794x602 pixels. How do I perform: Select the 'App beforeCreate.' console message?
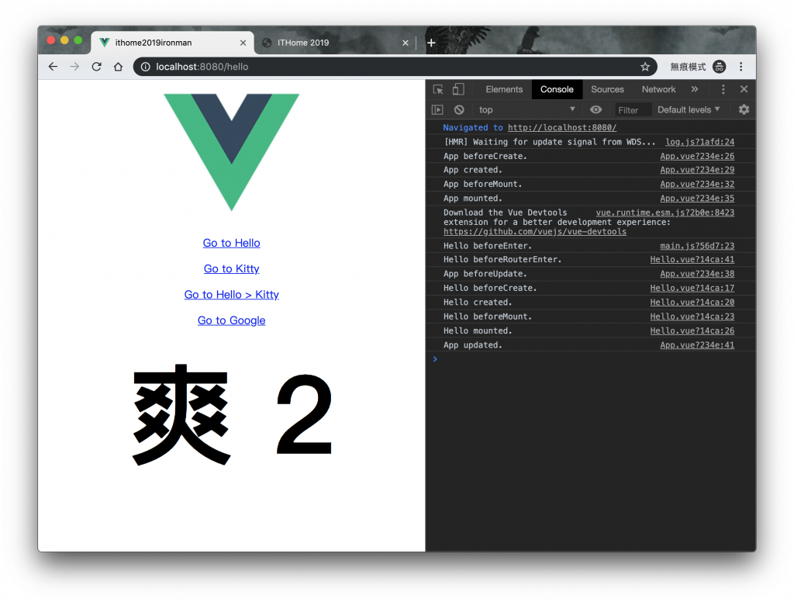[x=485, y=156]
